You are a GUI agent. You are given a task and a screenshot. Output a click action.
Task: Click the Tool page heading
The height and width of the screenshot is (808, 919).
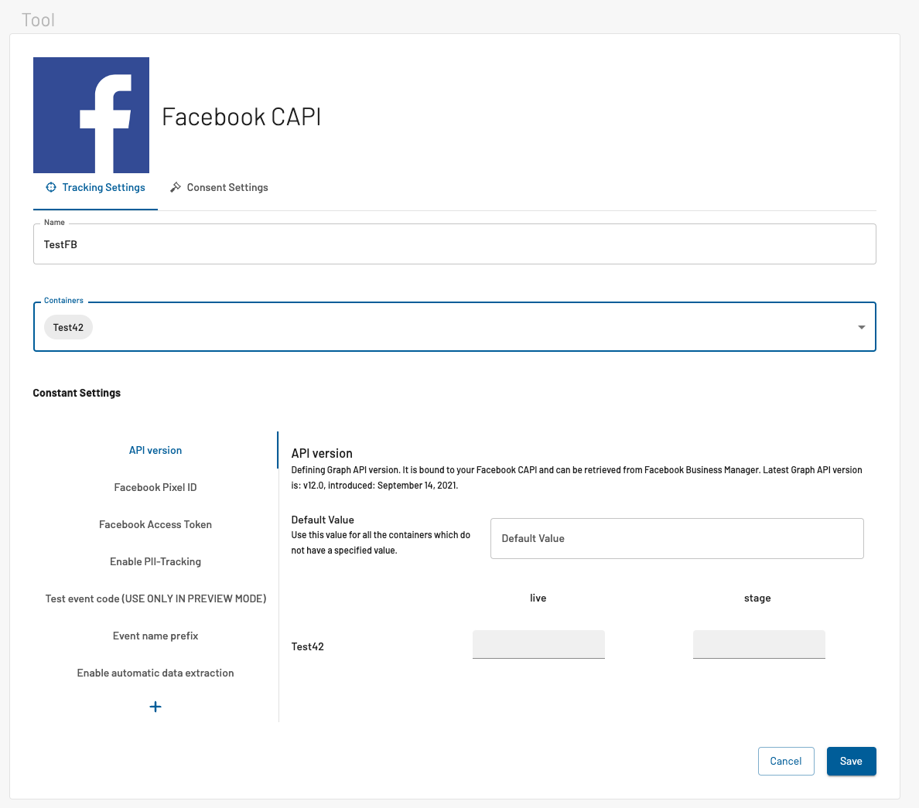[38, 20]
